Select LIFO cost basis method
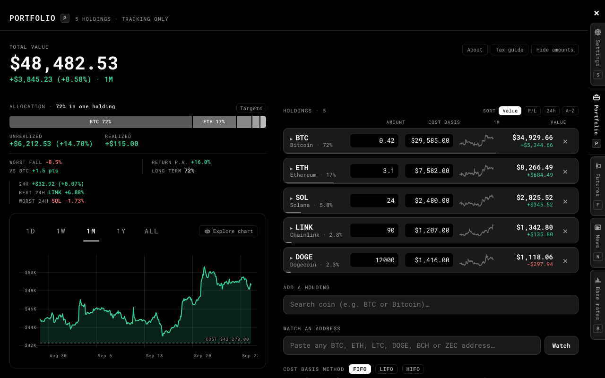The image size is (605, 378). (x=386, y=369)
